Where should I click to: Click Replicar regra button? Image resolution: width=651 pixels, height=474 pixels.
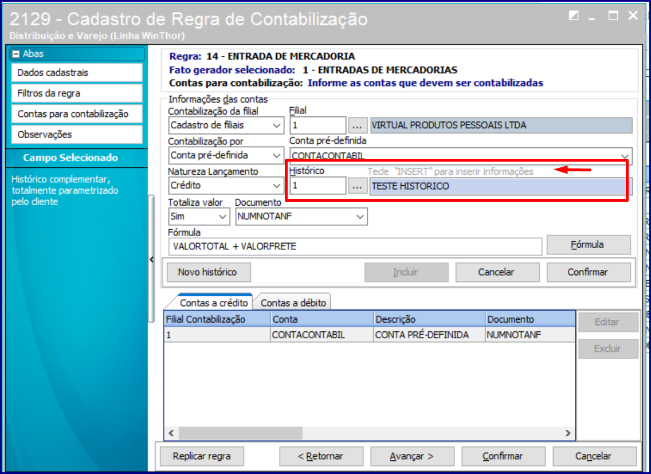point(202,456)
